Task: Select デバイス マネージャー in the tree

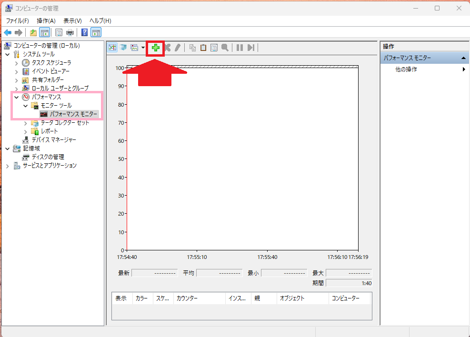Action: click(x=53, y=140)
